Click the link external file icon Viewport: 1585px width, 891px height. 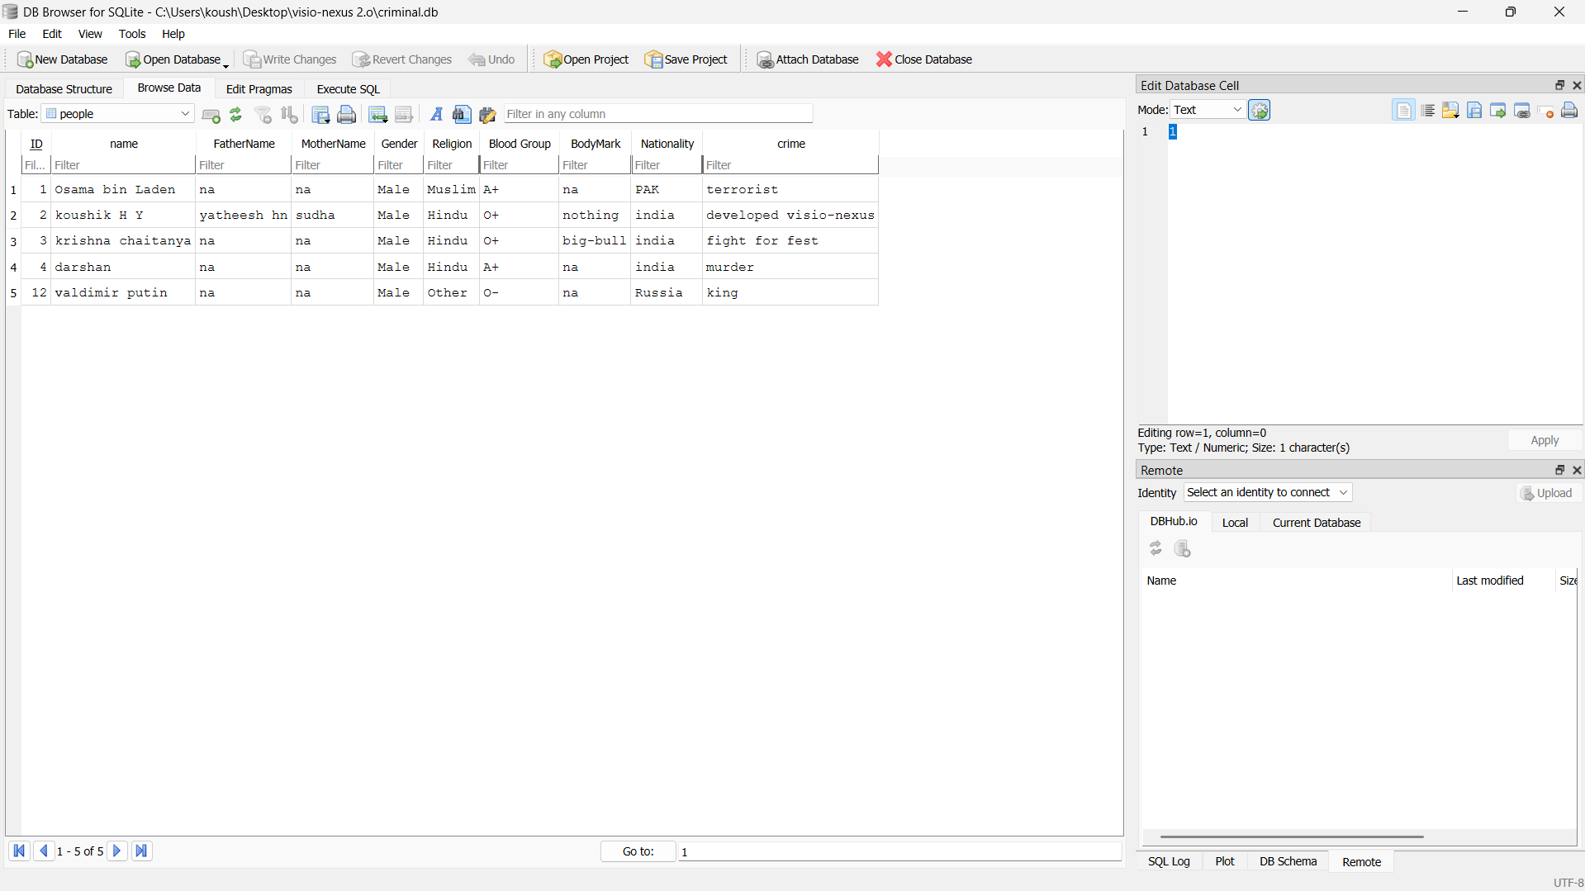point(1522,111)
